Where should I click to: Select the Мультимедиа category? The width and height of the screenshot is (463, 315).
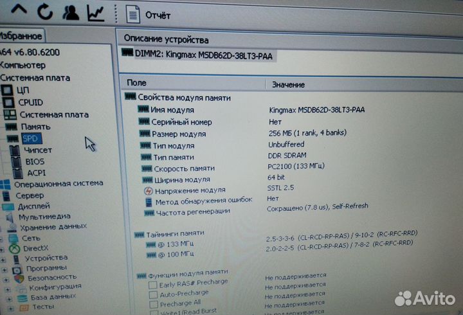coord(44,217)
